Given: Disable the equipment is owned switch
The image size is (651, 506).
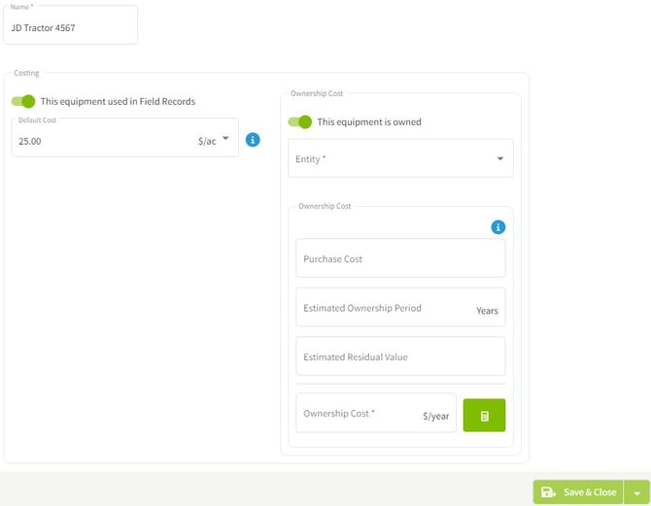Looking at the screenshot, I should pos(300,122).
